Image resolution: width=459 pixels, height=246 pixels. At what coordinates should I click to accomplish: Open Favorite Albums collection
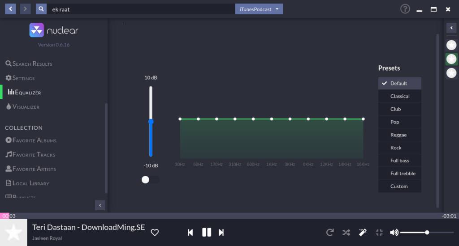(x=31, y=140)
